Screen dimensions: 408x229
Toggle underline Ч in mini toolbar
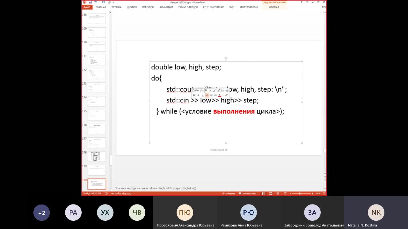pyautogui.click(x=202, y=95)
